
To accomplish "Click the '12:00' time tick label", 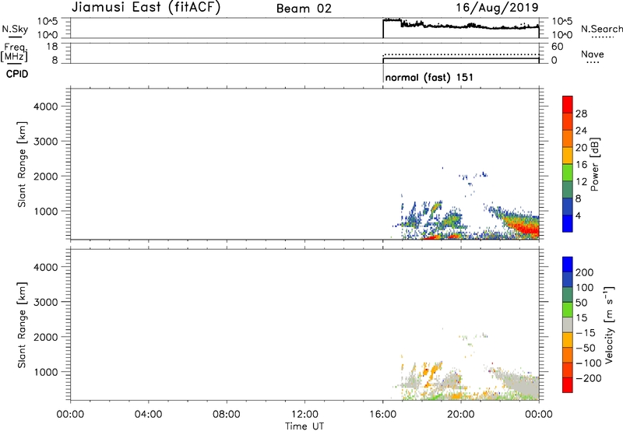I will [304, 415].
